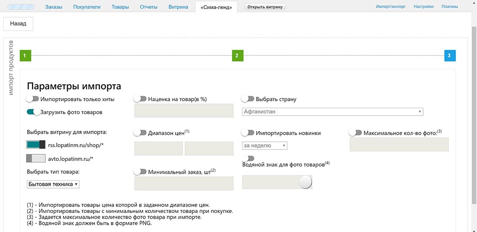Disable 'Загрузить фото товаров' toggle
This screenshot has width=477, height=232.
33,112
